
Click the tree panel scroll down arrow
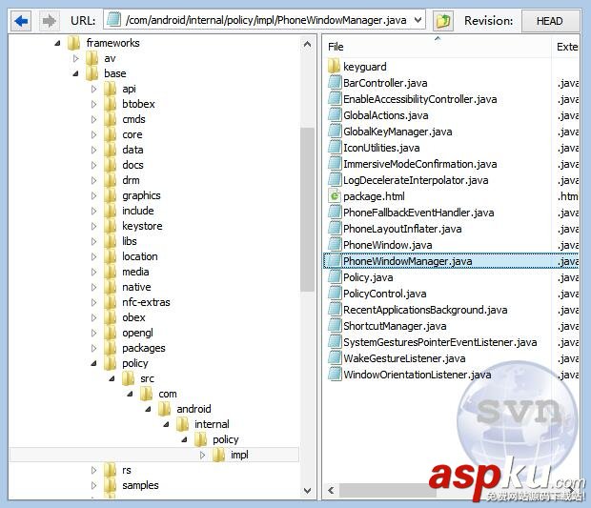[307, 490]
